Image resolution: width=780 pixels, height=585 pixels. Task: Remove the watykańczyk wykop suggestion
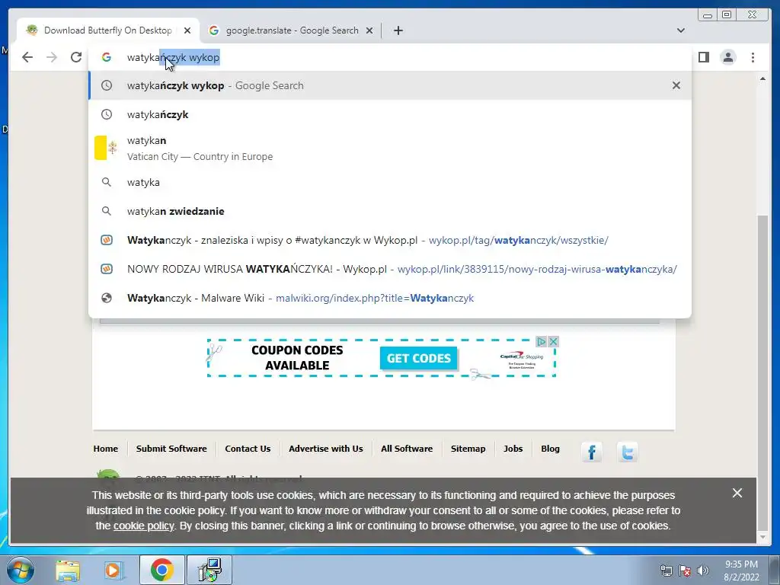click(676, 85)
